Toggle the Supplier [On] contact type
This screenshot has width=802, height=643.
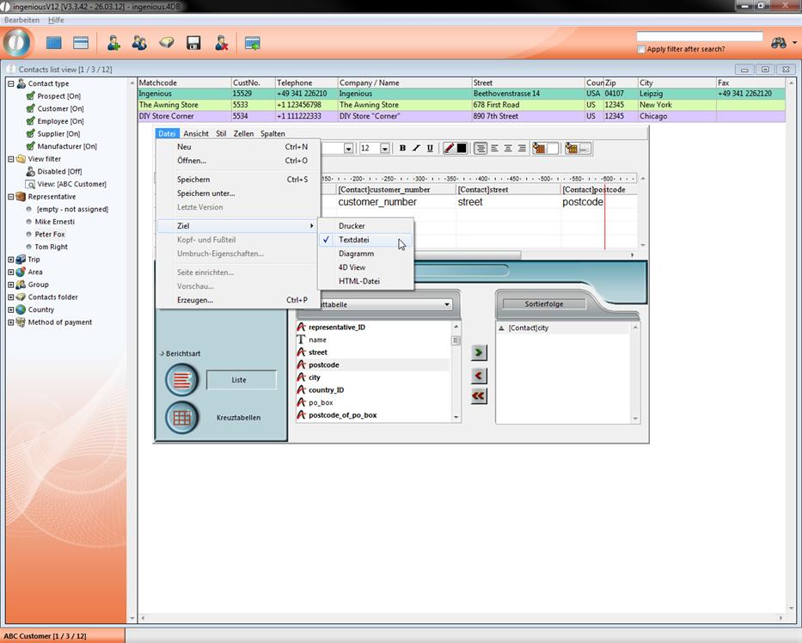click(x=58, y=134)
